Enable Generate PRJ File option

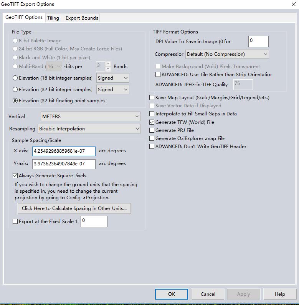click(152, 130)
